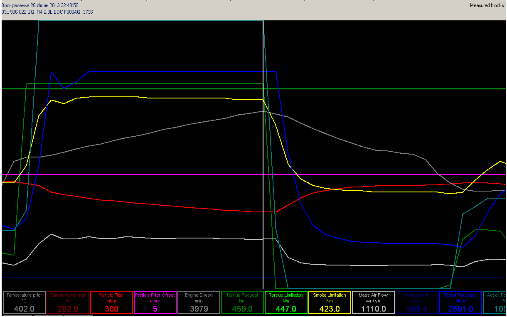Select the yellow Smoke Limitation box

point(330,302)
